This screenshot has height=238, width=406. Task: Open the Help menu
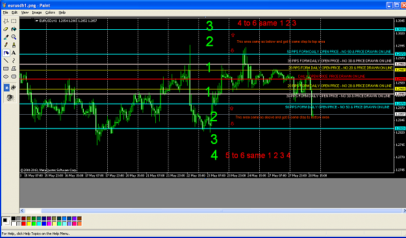pos(62,12)
